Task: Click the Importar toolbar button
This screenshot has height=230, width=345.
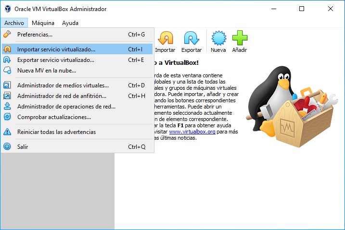Action: (165, 42)
